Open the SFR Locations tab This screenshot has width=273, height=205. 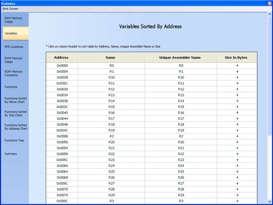(15, 47)
